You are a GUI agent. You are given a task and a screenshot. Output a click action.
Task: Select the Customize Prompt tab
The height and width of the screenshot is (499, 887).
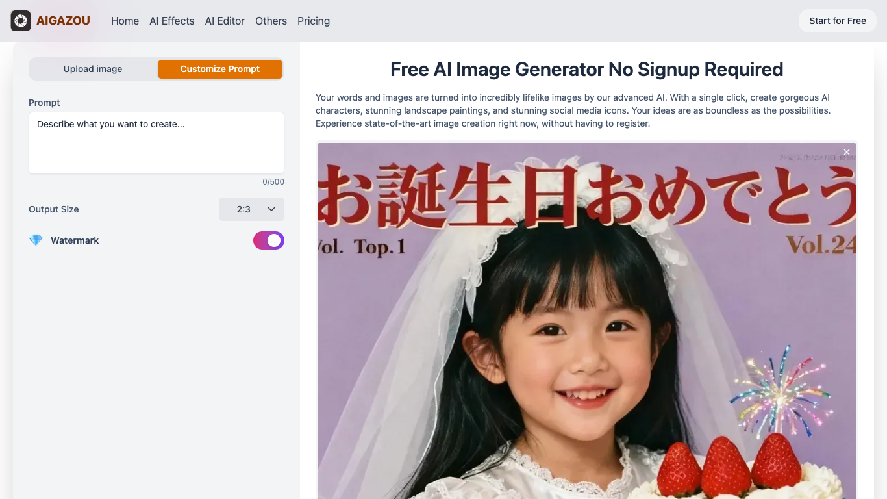[220, 69]
